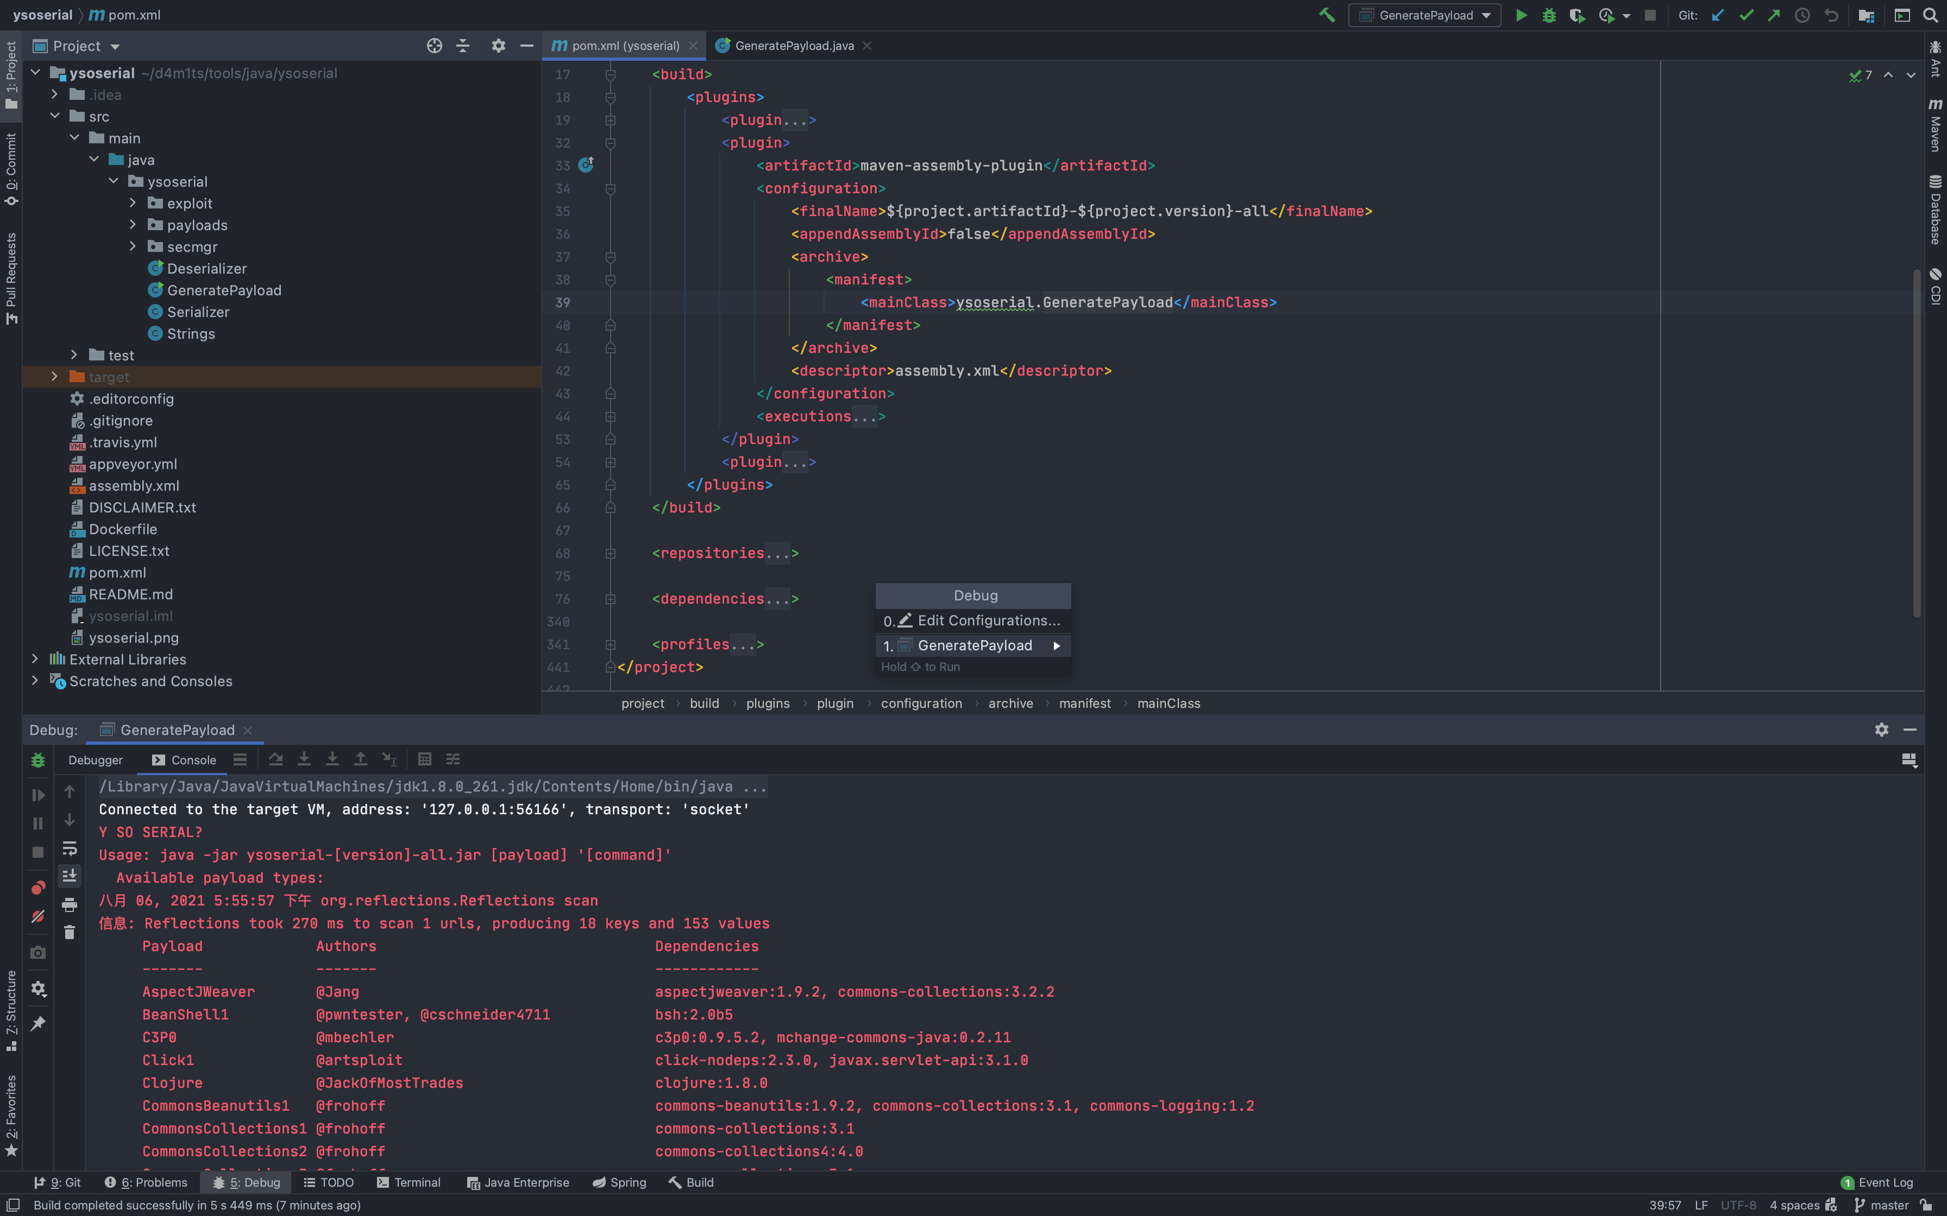Toggle Scroll to End in the console
The image size is (1947, 1216).
70,876
